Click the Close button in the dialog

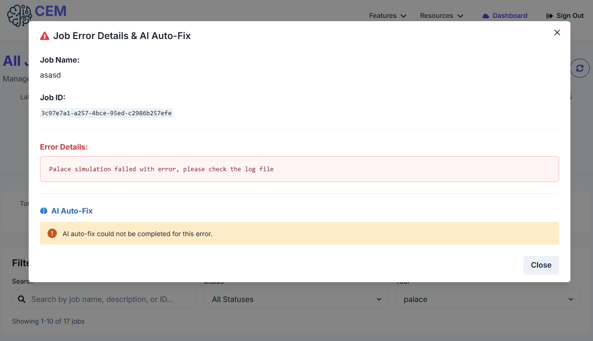541,265
